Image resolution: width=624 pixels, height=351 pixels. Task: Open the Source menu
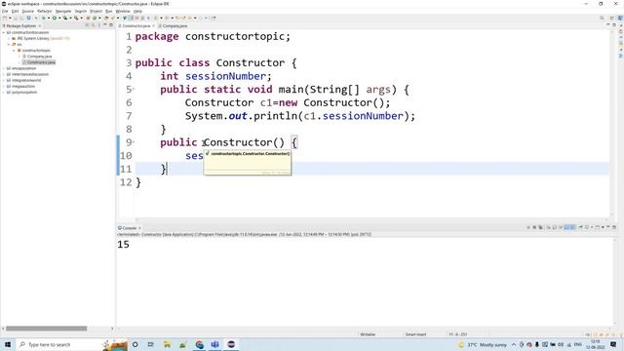click(28, 11)
